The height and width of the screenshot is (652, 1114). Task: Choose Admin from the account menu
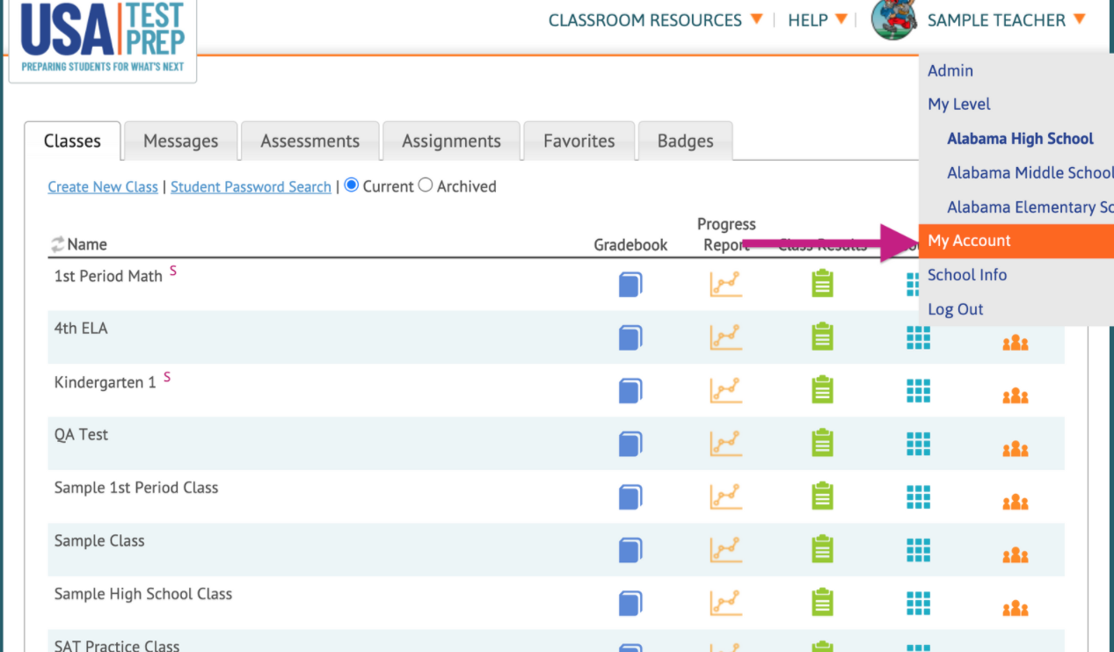[950, 70]
